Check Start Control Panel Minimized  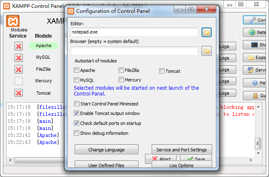(77, 104)
